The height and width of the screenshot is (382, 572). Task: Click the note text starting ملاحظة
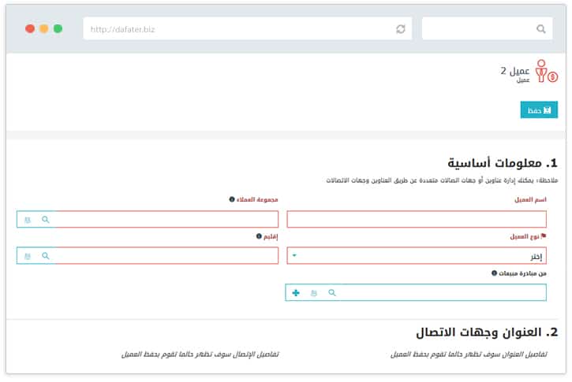(442, 180)
